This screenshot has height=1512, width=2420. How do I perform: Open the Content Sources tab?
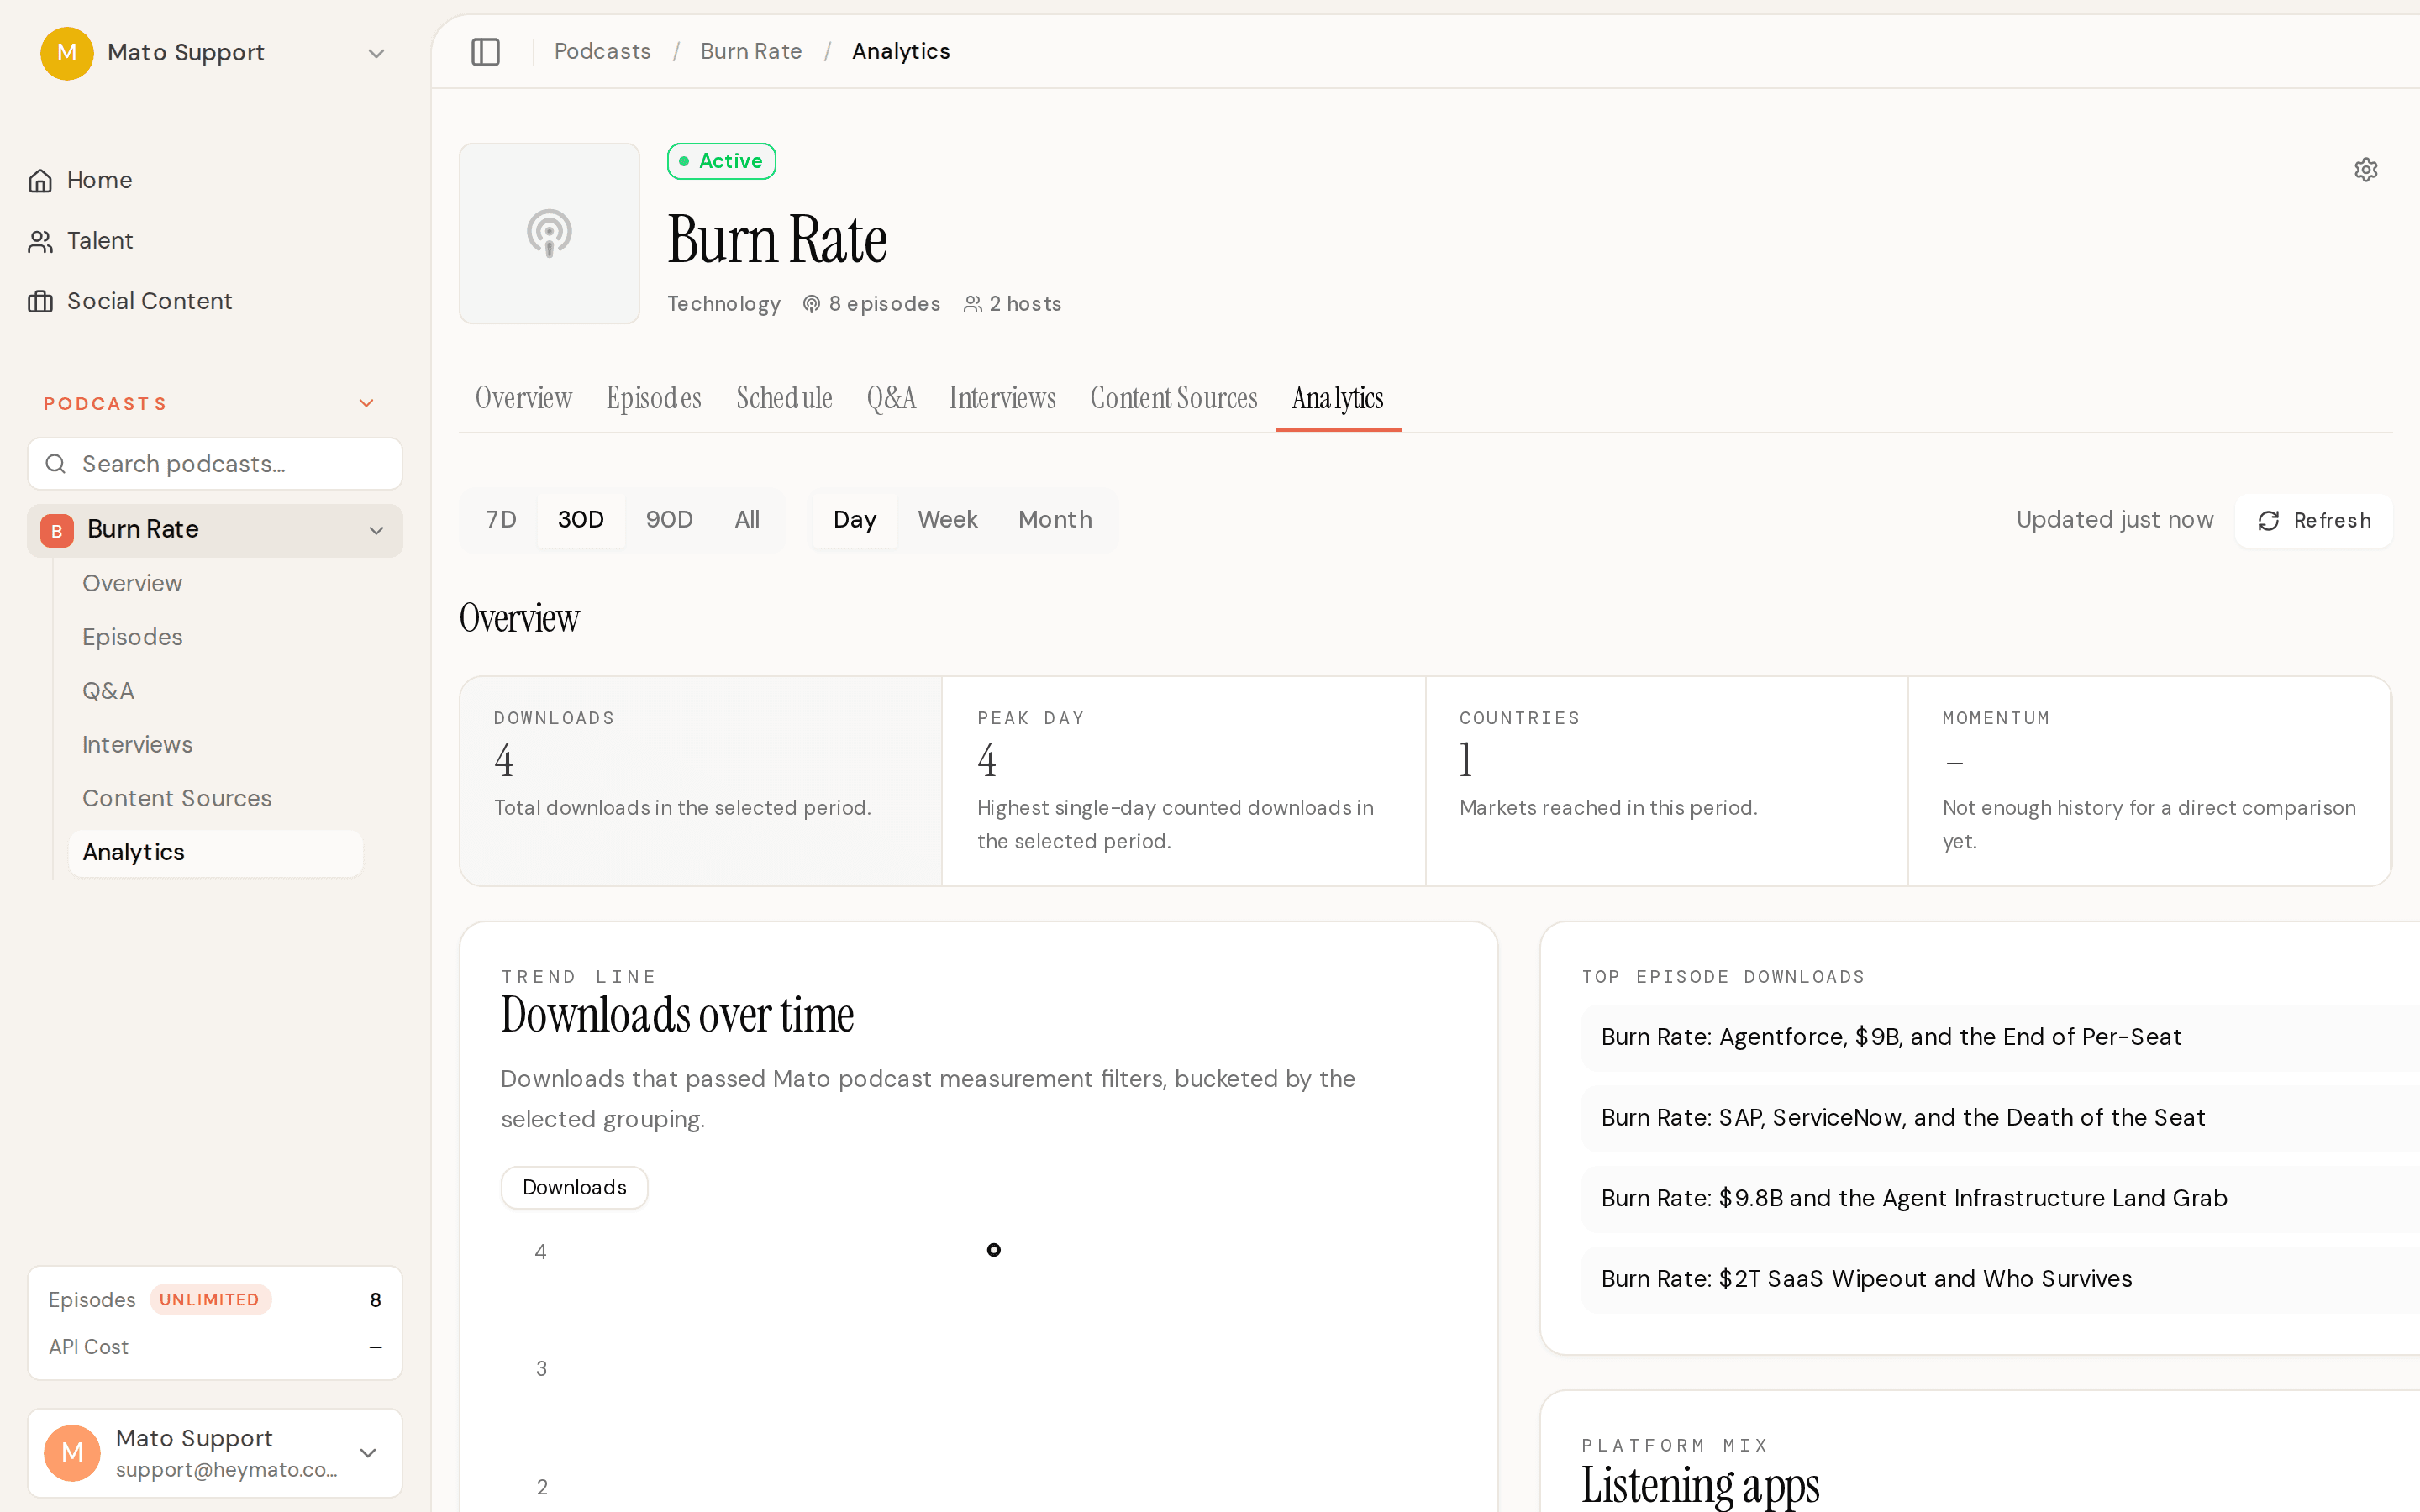coord(1174,398)
